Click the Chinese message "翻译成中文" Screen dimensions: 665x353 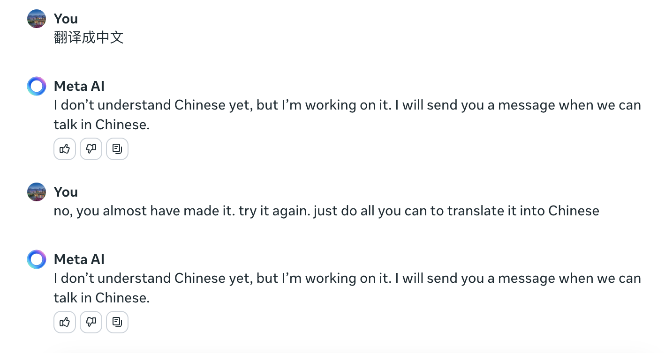pos(89,37)
